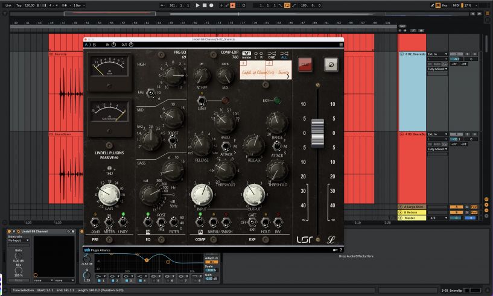The height and width of the screenshot is (296, 493).
Task: Click the next arrow on preset display
Action: (288, 76)
